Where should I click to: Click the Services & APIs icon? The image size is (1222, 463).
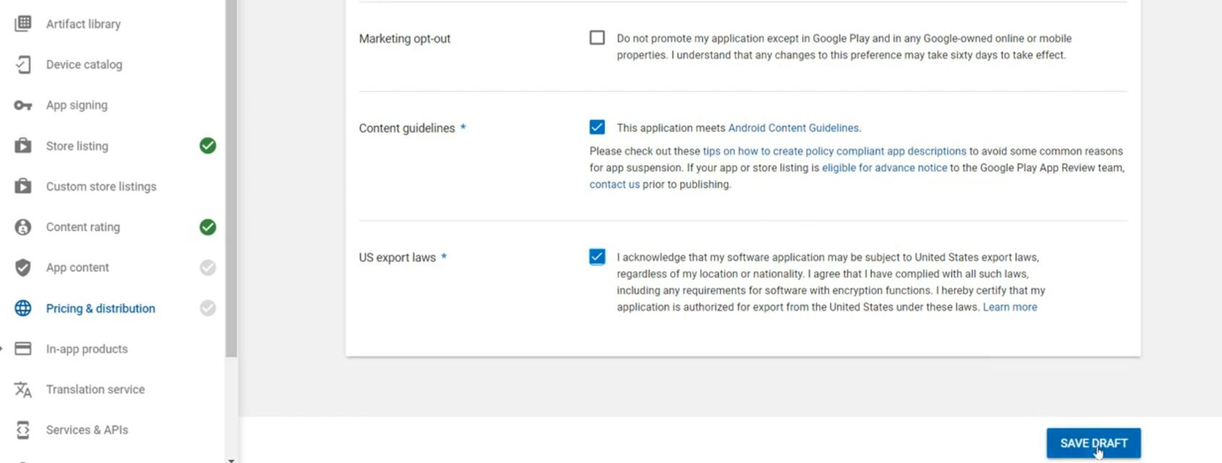pyautogui.click(x=23, y=430)
